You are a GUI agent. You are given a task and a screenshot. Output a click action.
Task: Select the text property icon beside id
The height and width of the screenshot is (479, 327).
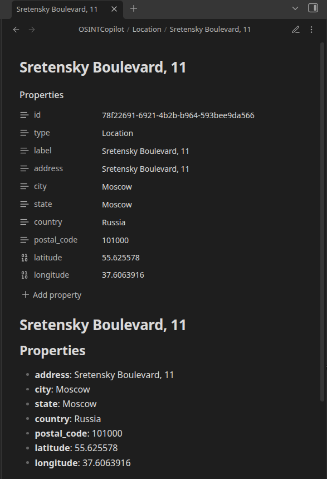(25, 115)
